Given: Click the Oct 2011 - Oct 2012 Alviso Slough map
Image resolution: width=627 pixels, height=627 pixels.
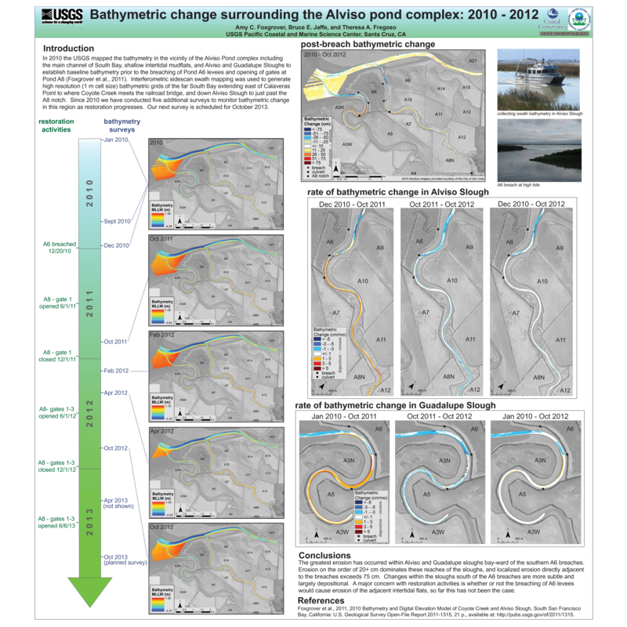Looking at the screenshot, I should tap(441, 302).
